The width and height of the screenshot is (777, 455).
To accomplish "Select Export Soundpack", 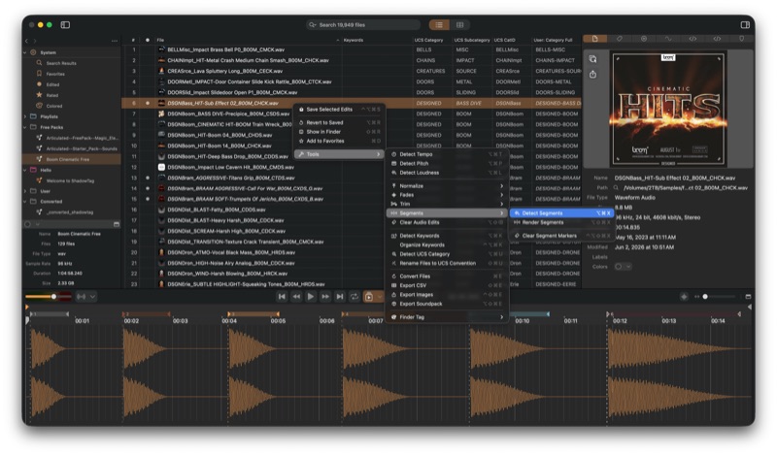I will [447, 304].
